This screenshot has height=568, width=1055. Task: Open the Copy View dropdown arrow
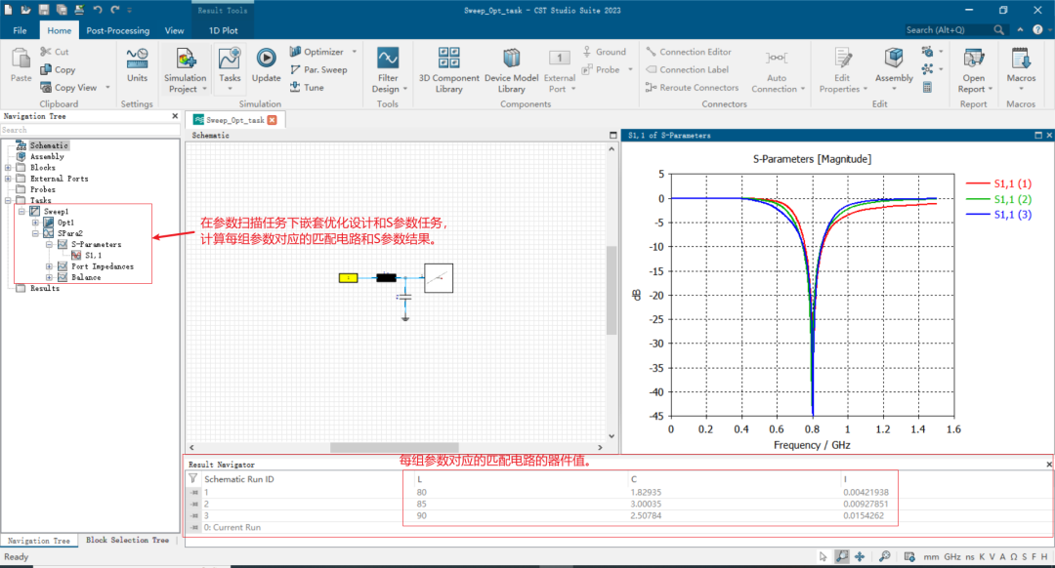pos(107,88)
